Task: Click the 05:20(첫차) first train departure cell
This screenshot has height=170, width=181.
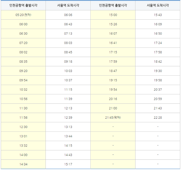Action: point(23,15)
